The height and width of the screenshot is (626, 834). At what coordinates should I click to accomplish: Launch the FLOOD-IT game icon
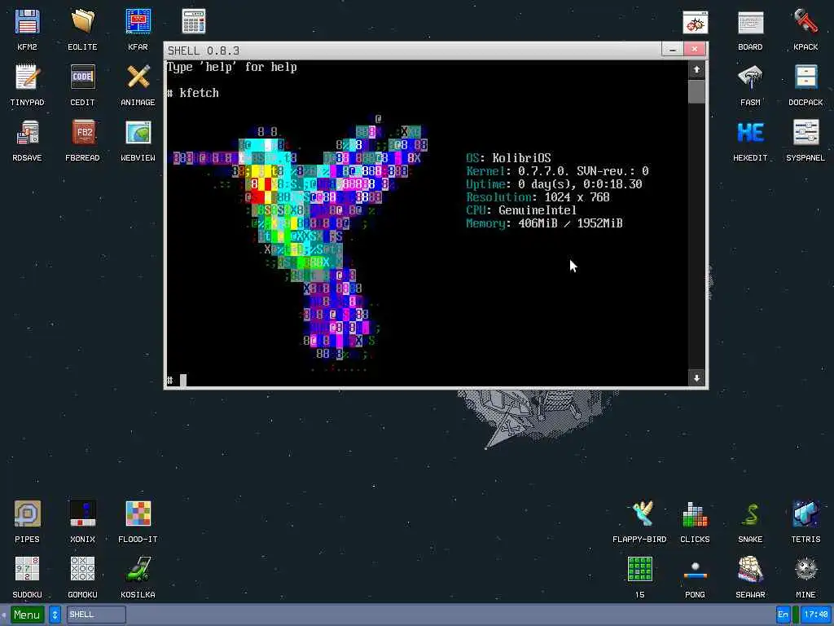(x=138, y=514)
